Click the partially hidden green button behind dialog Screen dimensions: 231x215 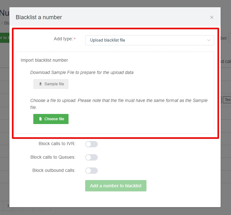(x=4, y=38)
